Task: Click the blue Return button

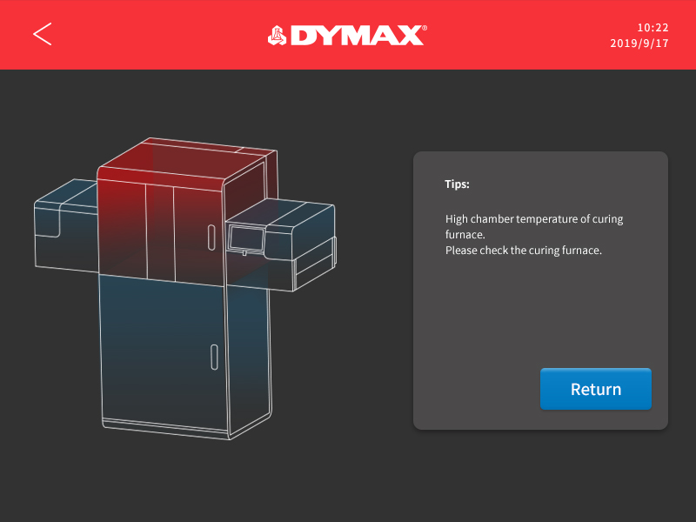Action: pos(595,388)
